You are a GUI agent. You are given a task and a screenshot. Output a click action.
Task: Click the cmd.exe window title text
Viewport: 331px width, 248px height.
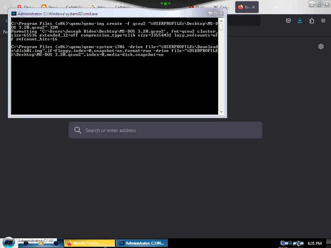(58, 14)
